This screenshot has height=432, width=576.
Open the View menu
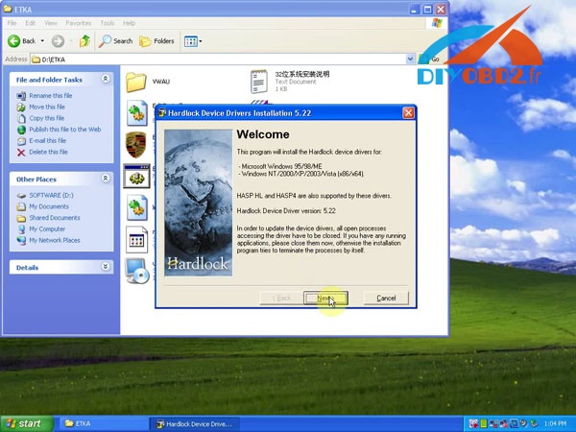pos(50,23)
